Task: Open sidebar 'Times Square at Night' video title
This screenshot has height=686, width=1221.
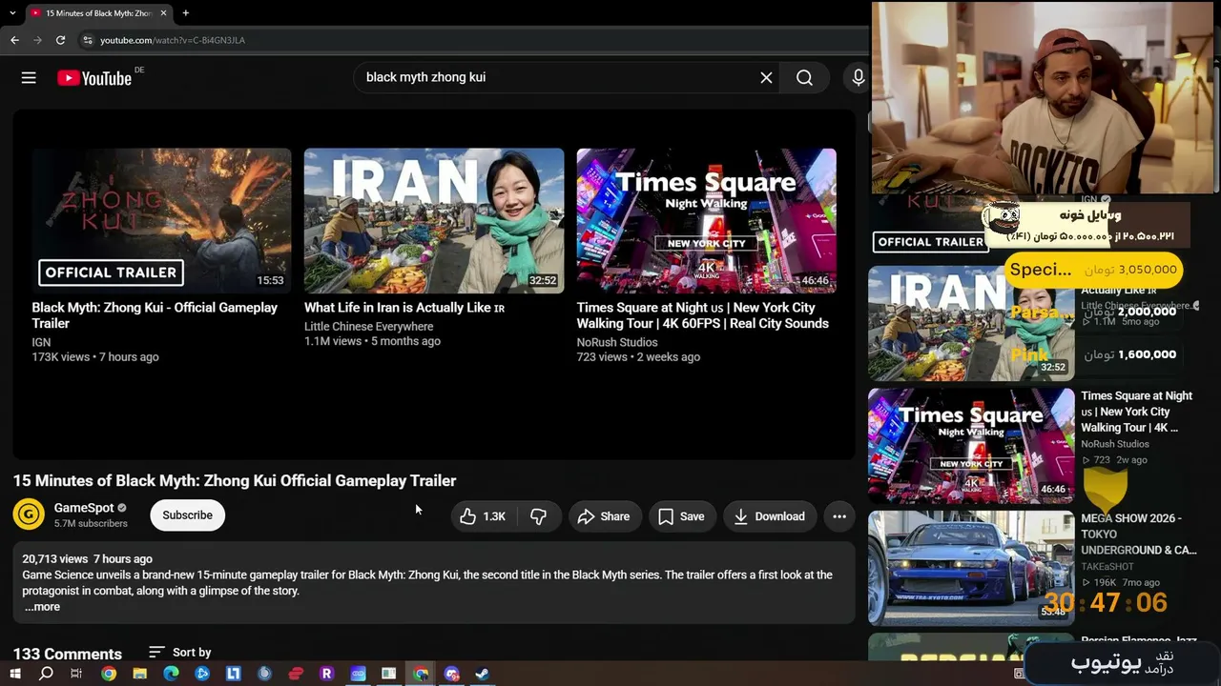Action: [1136, 412]
